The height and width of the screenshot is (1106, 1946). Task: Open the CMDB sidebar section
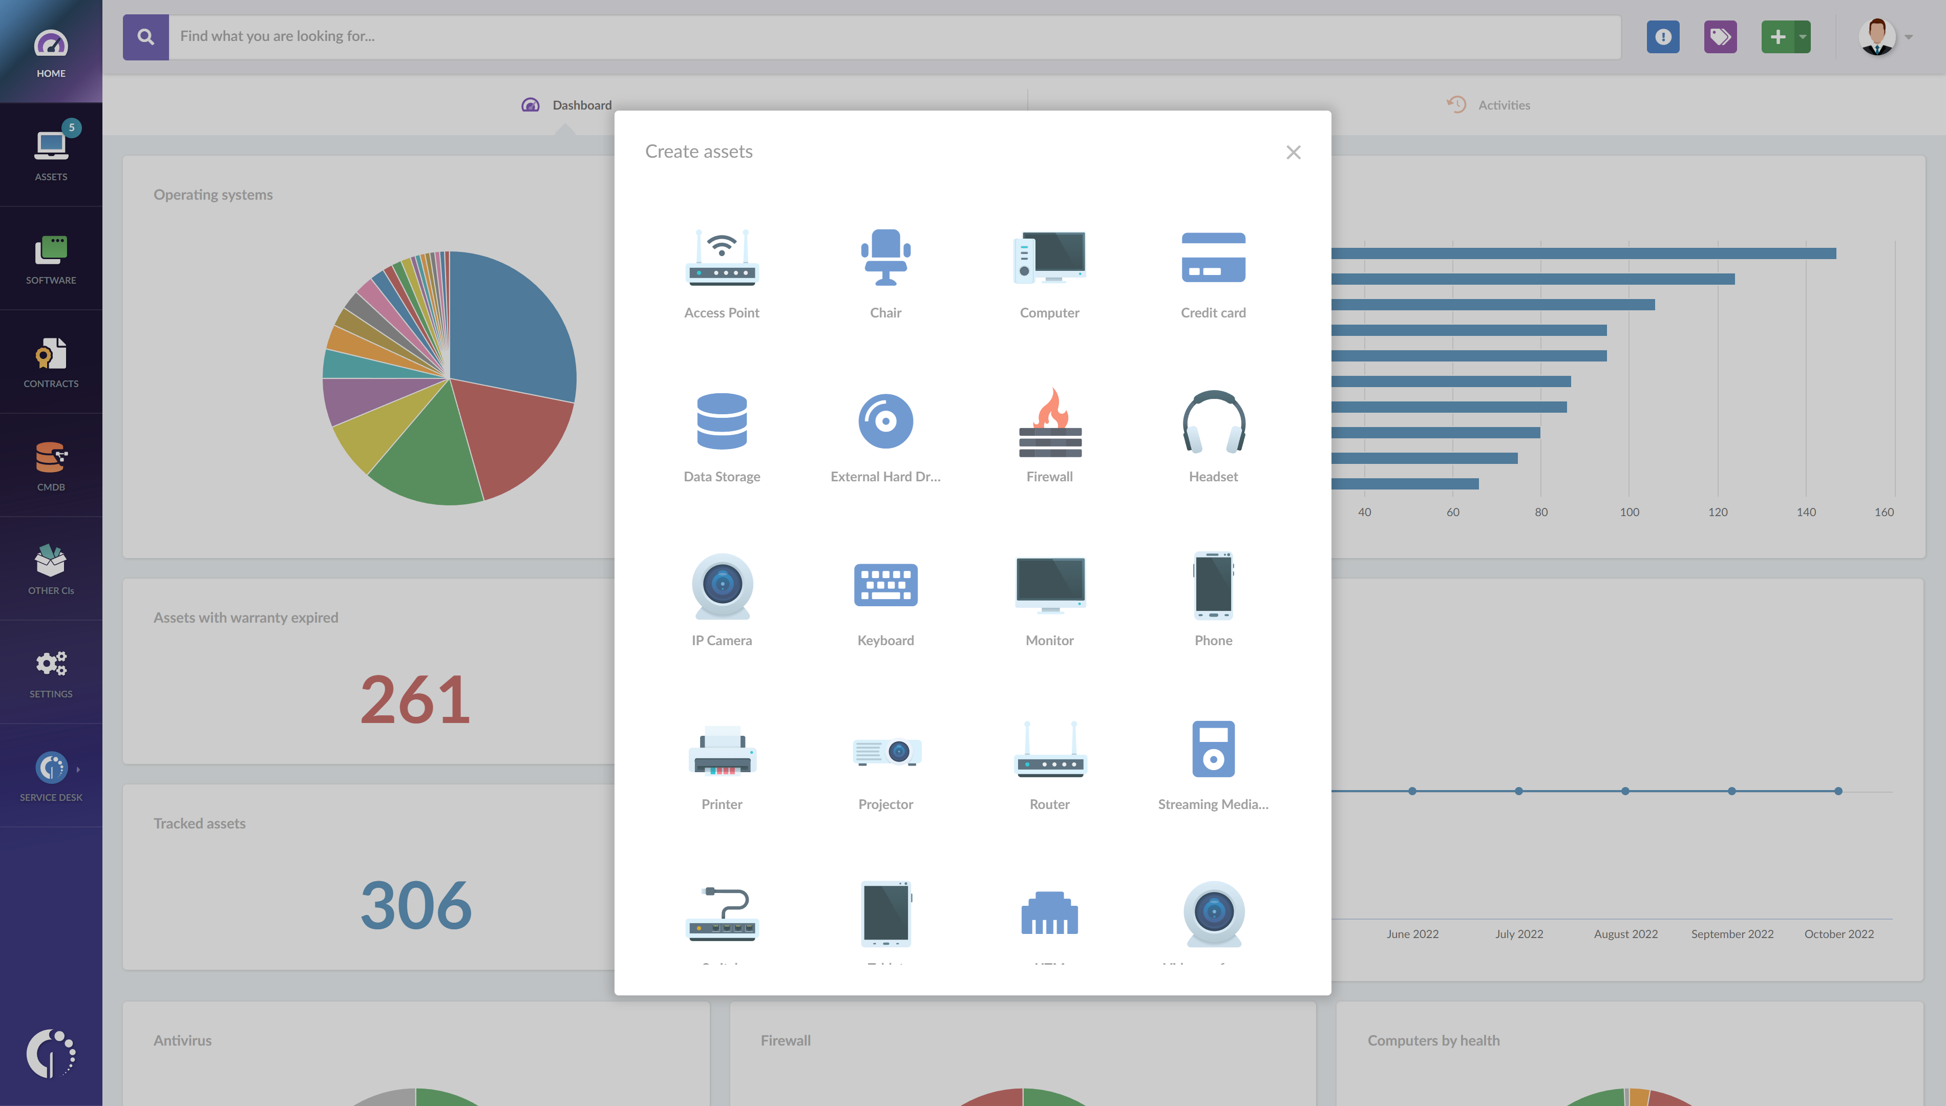(51, 465)
